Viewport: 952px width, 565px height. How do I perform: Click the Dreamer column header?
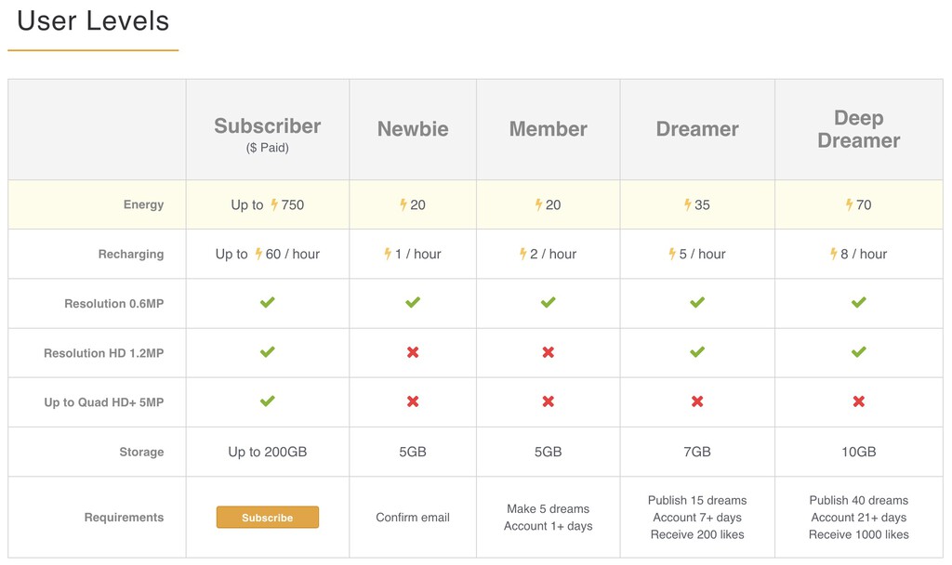[x=697, y=129]
